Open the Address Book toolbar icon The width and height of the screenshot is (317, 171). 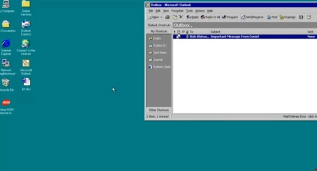pos(301,17)
